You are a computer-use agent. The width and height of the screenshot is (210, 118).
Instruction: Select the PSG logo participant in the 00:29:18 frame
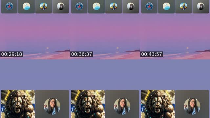click(9, 6)
